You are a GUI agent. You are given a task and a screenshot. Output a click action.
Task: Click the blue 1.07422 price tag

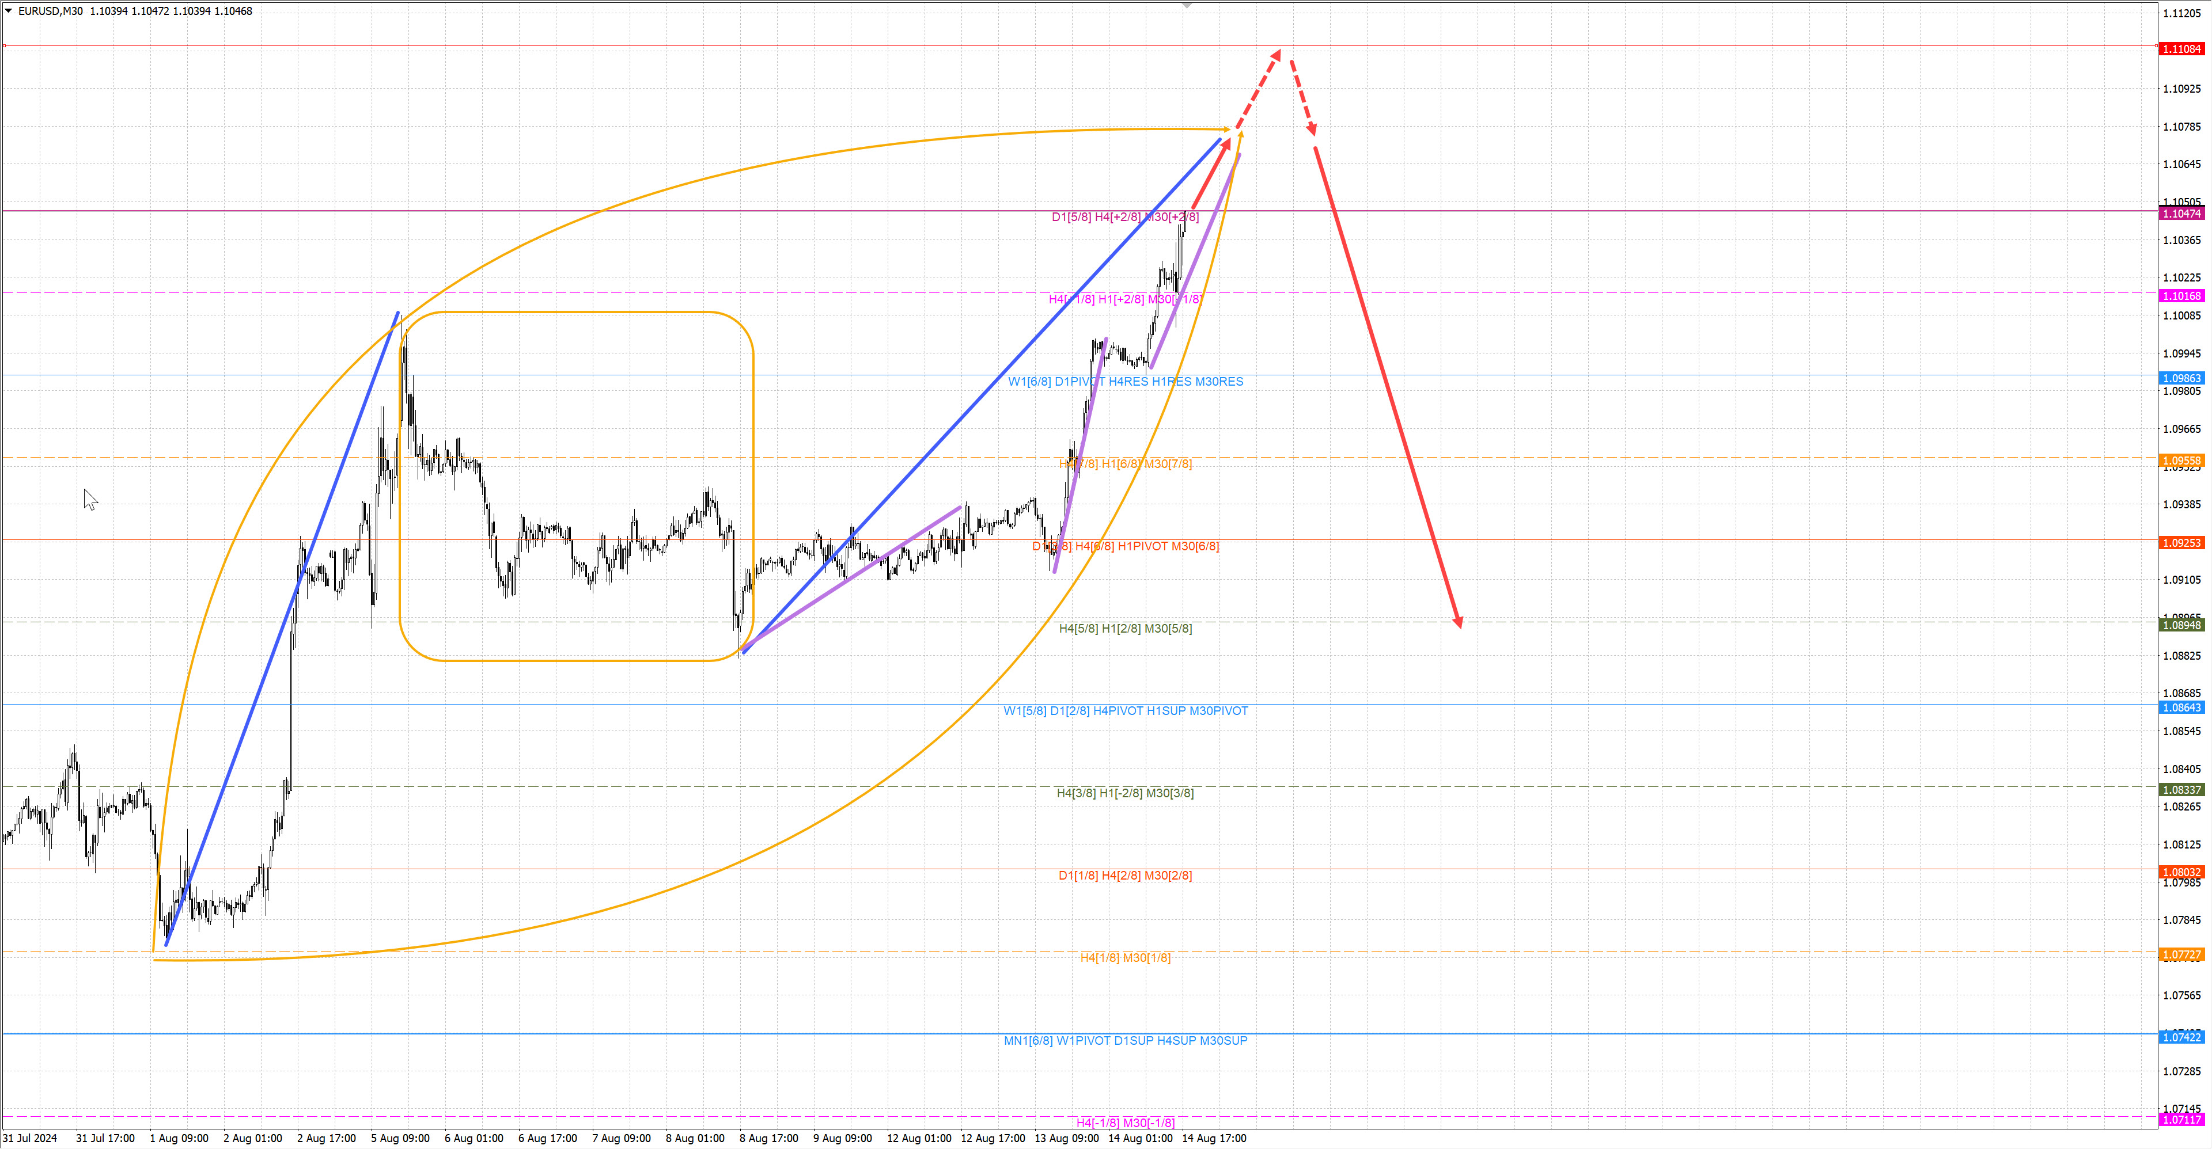coord(2181,1037)
